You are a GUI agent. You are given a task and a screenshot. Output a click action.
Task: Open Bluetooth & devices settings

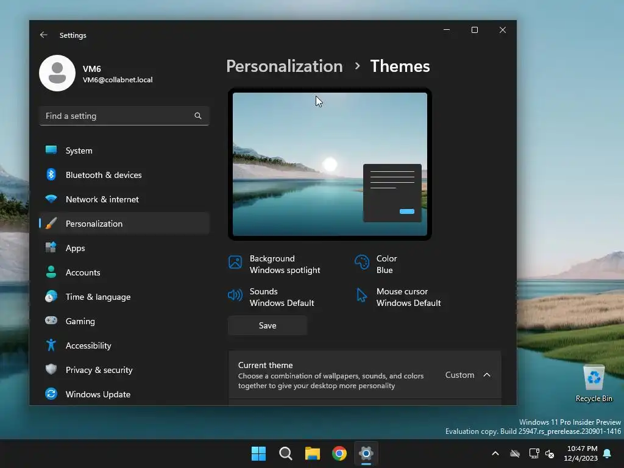pyautogui.click(x=124, y=175)
